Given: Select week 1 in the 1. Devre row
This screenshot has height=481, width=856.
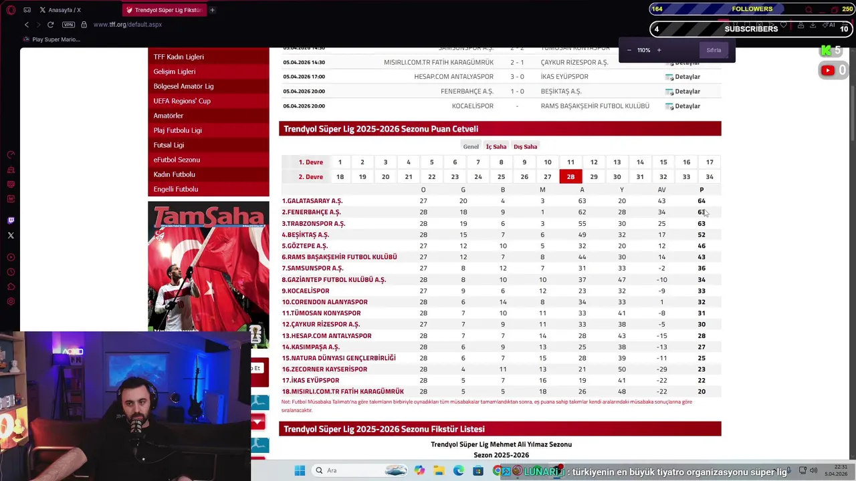Looking at the screenshot, I should [340, 162].
